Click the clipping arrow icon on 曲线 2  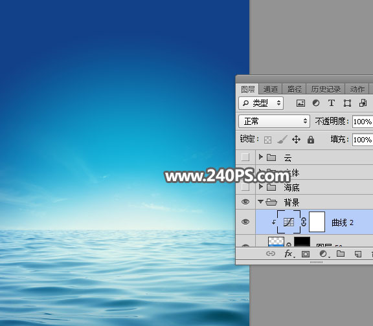[x=274, y=222]
